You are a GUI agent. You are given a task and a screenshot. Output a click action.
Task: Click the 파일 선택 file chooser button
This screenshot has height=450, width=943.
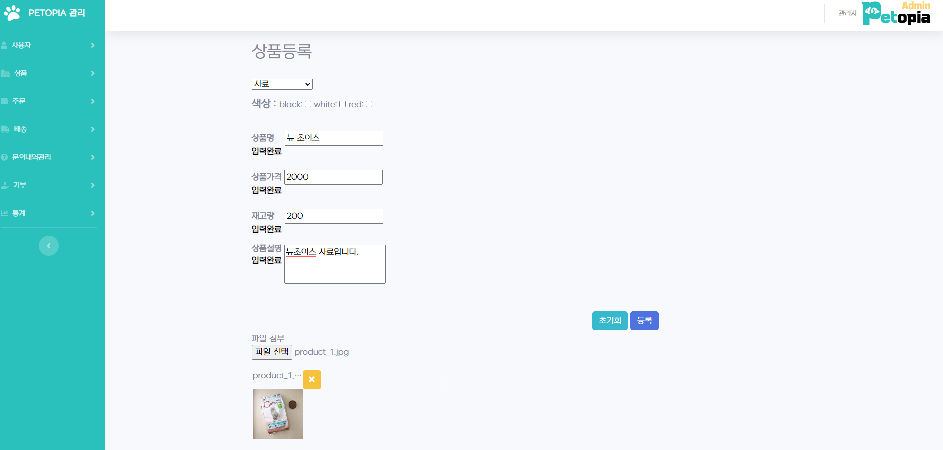272,352
